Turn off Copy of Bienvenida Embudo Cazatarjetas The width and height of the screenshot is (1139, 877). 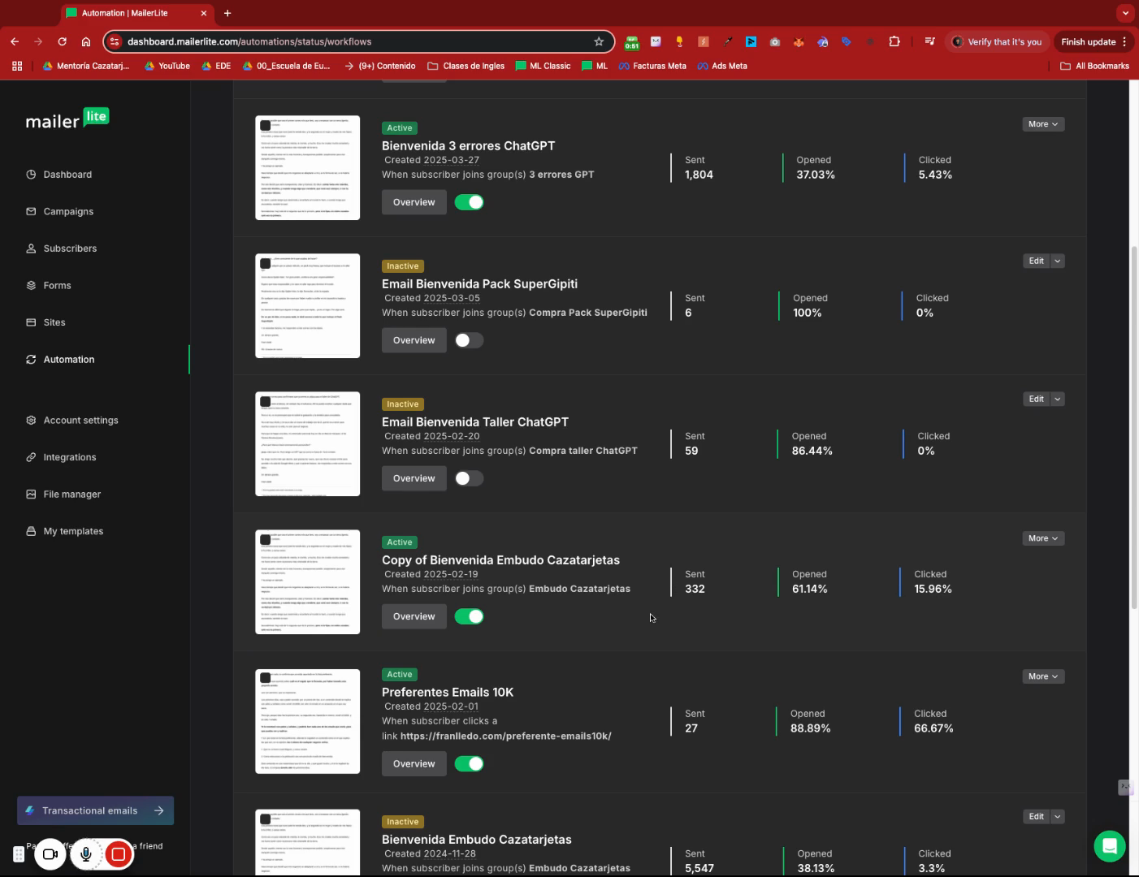469,616
